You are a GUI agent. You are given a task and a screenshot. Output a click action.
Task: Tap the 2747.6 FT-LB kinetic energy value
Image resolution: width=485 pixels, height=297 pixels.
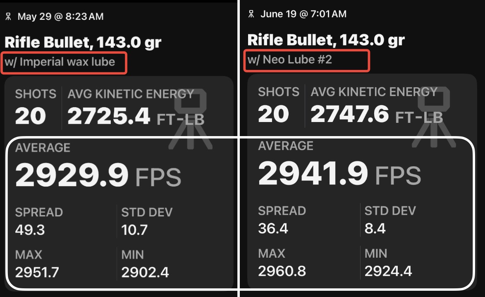pos(376,115)
